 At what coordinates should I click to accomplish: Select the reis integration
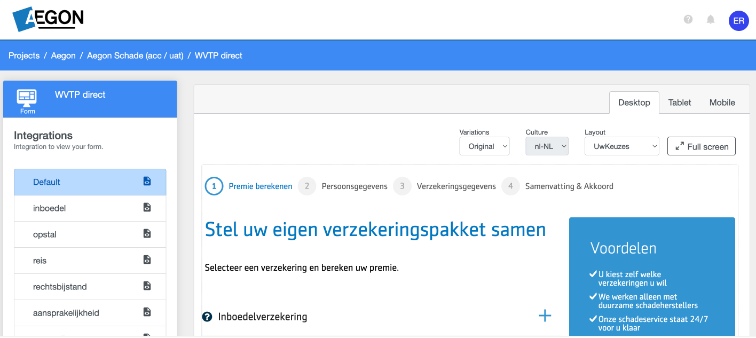[90, 261]
